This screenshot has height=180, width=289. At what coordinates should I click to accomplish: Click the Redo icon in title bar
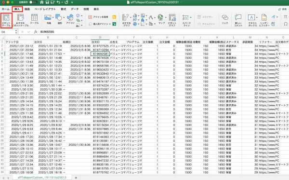click(66, 2)
